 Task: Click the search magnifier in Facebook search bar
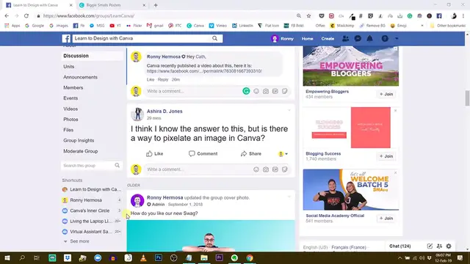(214, 38)
